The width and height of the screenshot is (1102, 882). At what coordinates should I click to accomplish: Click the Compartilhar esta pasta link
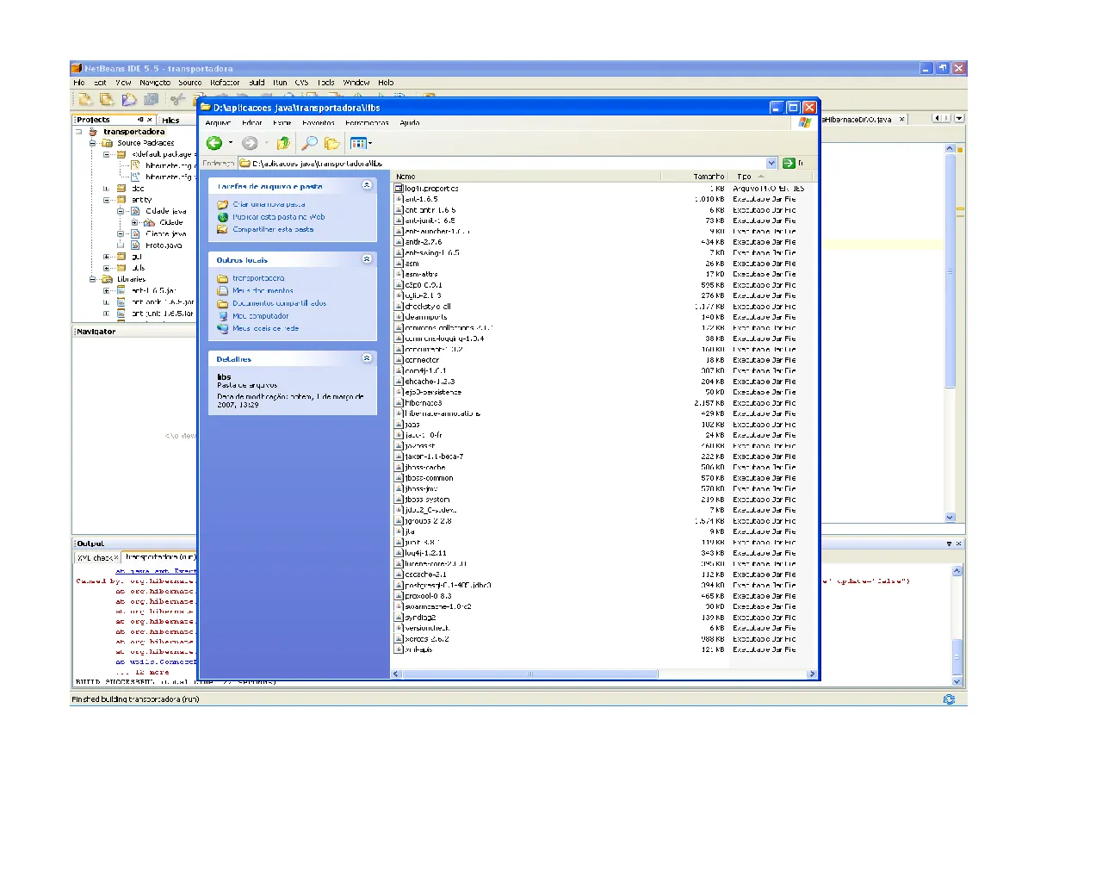pos(273,229)
